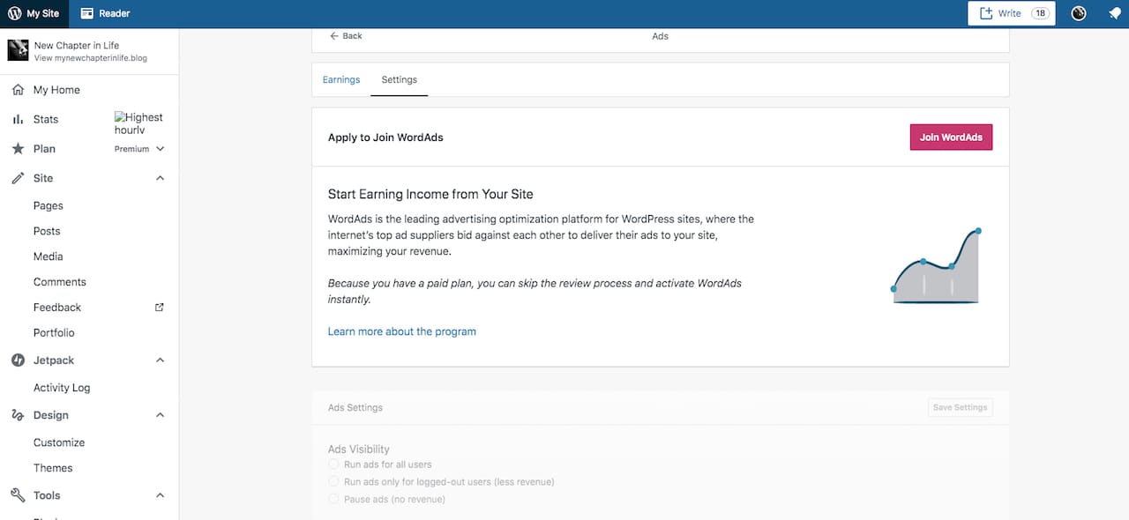Click the WordPress logo next to My Site
The image size is (1129, 520).
click(x=14, y=13)
